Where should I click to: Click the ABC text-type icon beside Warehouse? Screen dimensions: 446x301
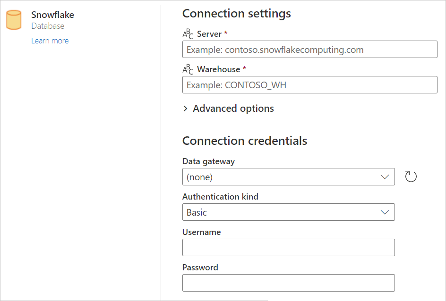click(x=187, y=69)
